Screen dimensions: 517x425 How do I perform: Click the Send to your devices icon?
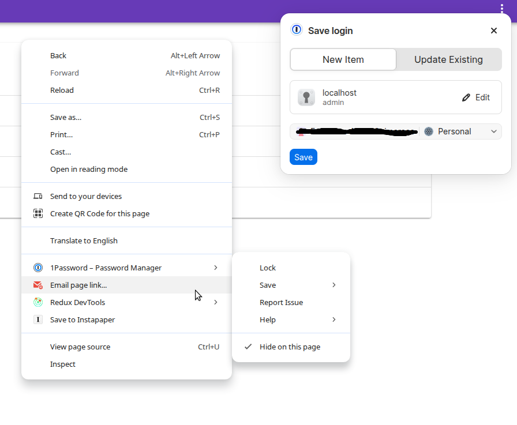point(38,197)
